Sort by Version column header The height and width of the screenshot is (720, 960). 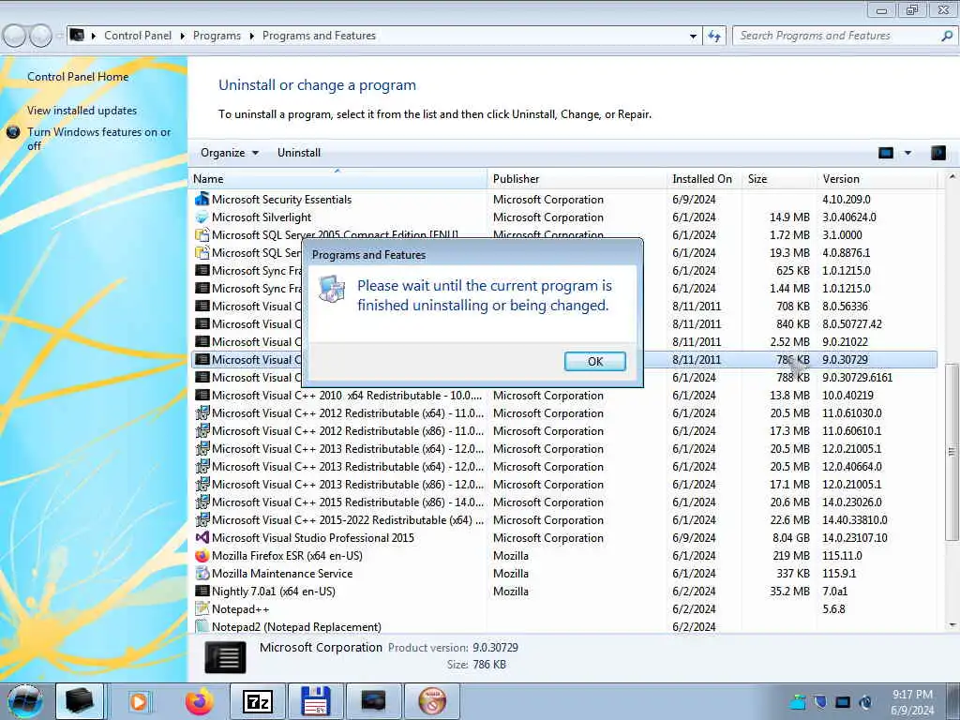click(x=877, y=179)
